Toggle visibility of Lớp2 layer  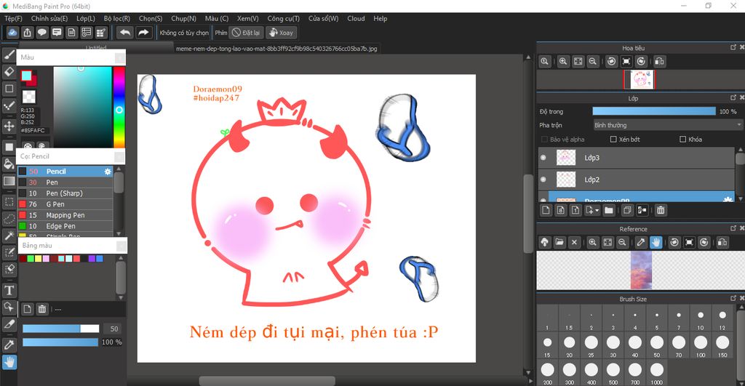543,180
